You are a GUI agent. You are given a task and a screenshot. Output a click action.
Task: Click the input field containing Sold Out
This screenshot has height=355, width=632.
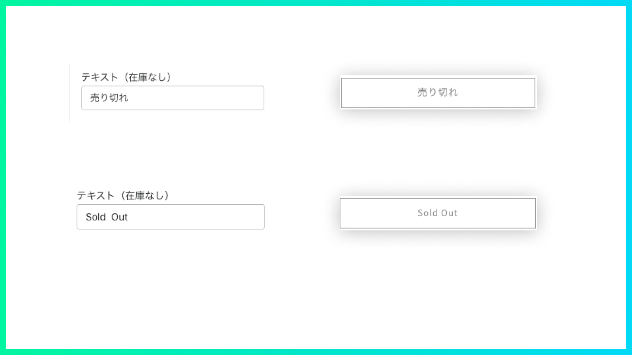click(x=171, y=217)
